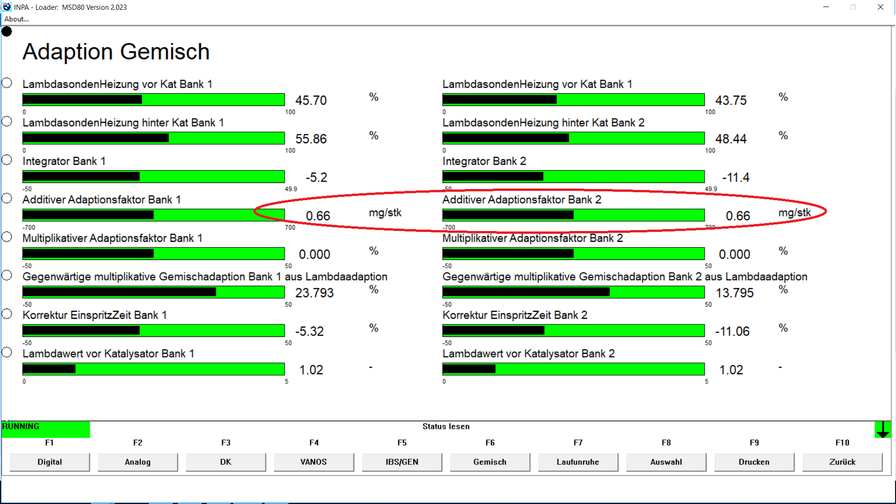Viewport: 896px width, 504px height.
Task: Select radio button for LambdasondenHeizung vor Kat Bank 1
Action: pos(7,83)
